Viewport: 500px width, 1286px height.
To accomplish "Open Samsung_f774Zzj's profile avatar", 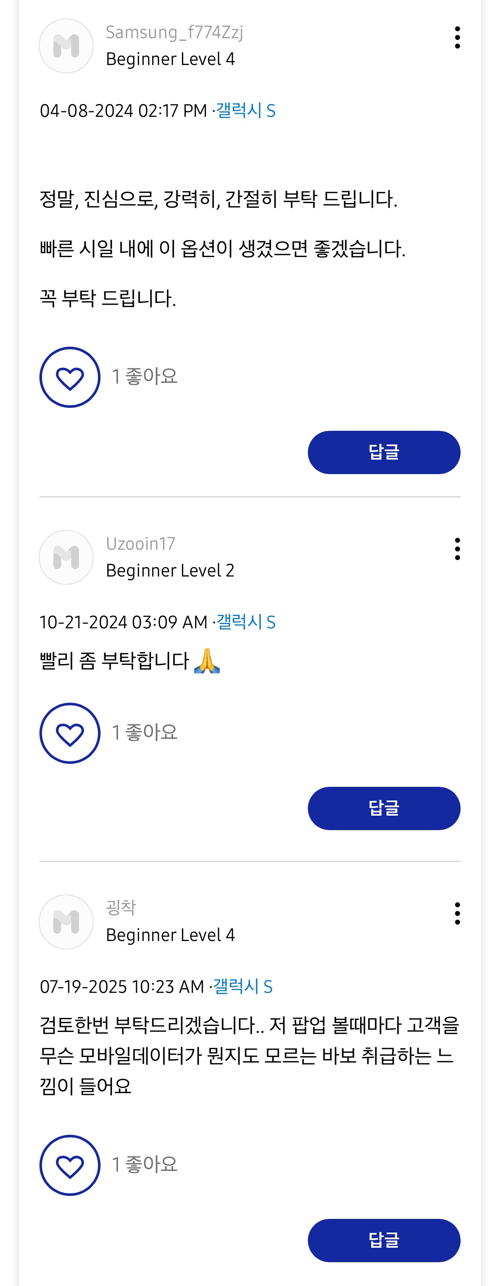I will 66,46.
